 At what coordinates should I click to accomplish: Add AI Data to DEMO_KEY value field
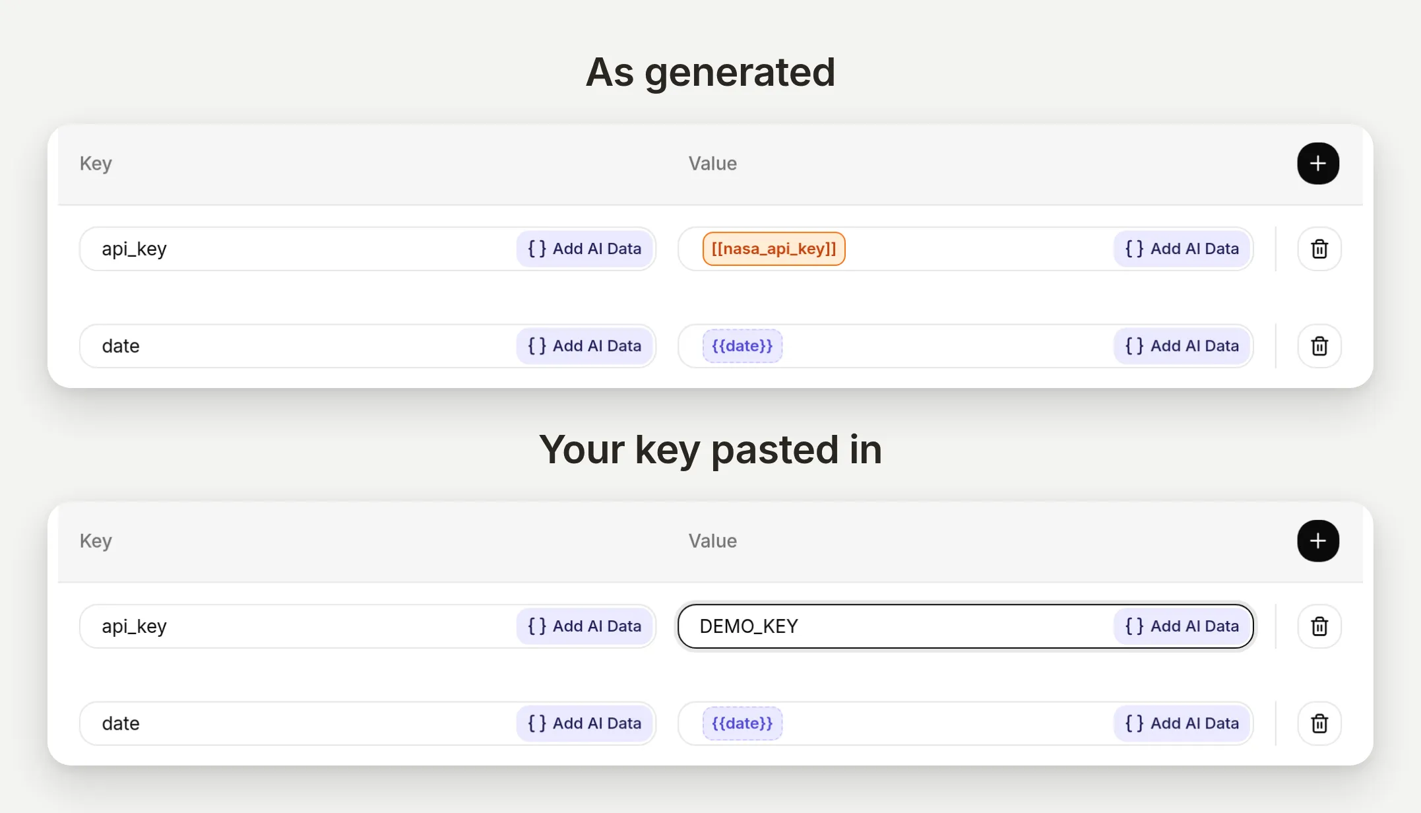point(1182,626)
